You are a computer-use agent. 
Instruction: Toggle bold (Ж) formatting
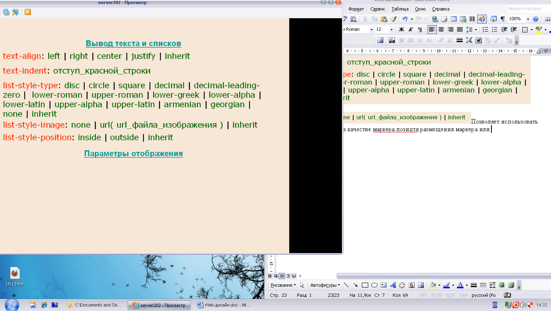click(x=402, y=30)
